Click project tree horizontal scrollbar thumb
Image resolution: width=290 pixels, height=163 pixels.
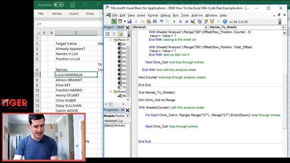pos(111,104)
